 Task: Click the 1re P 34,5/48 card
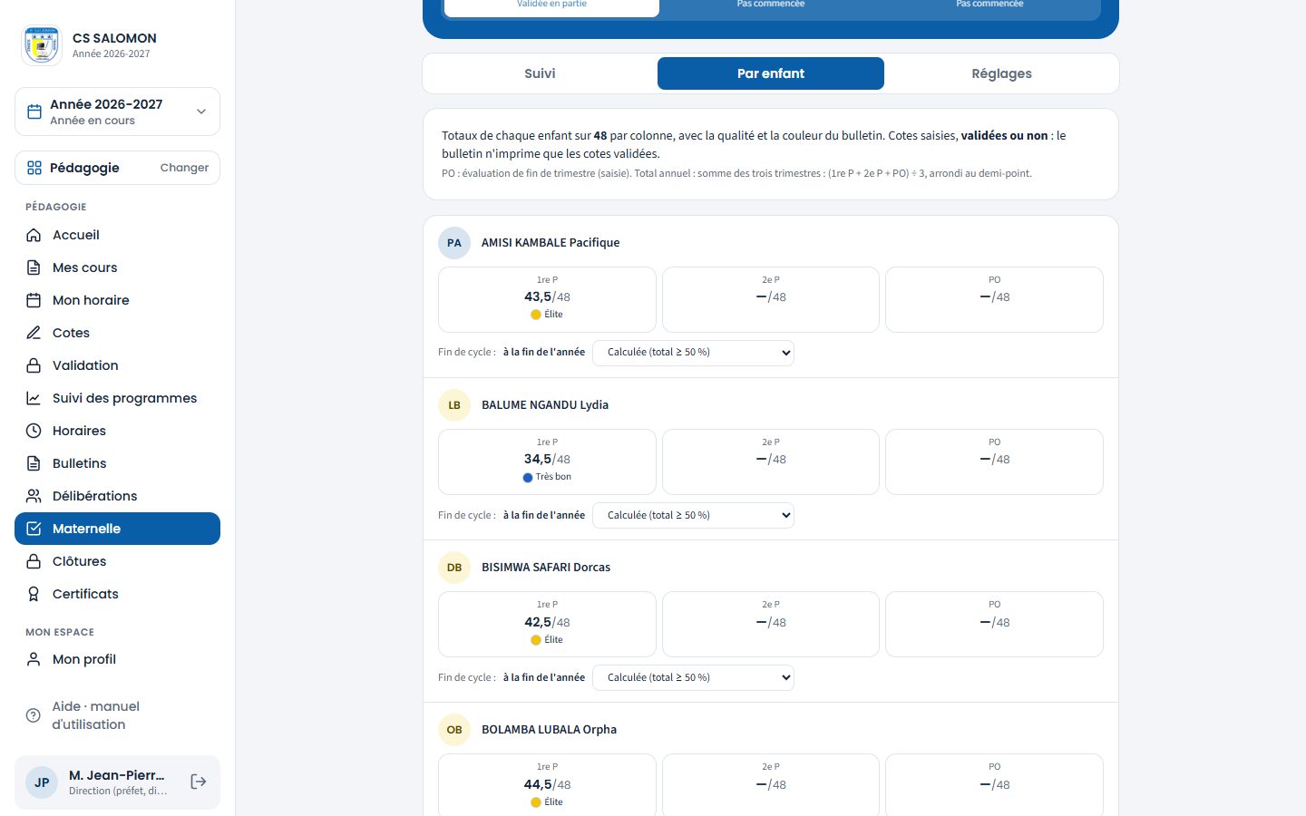[x=547, y=461]
